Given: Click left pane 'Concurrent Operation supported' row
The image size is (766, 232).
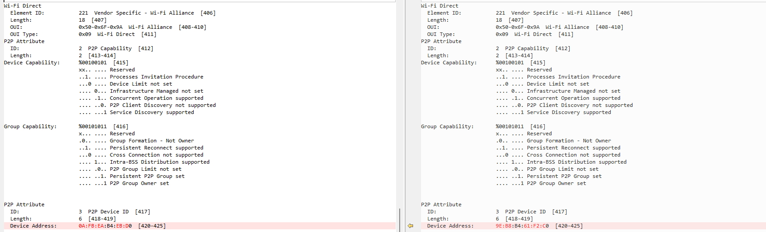Looking at the screenshot, I should click(x=141, y=98).
